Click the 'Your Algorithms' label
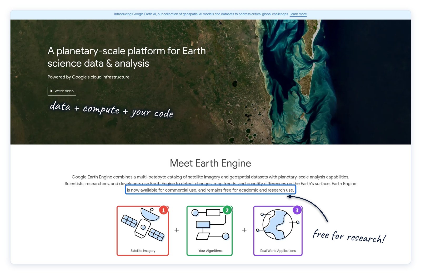 coord(210,251)
